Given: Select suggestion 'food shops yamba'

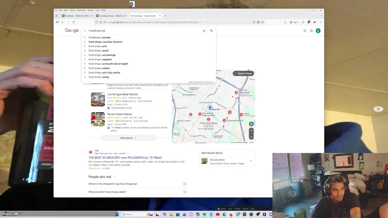Looking at the screenshot, I should click(x=149, y=68).
